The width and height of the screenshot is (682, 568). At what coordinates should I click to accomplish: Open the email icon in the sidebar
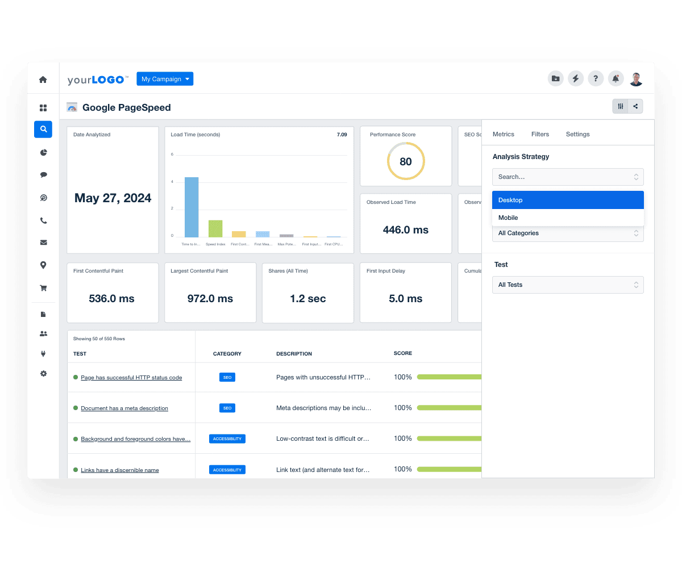click(x=43, y=243)
